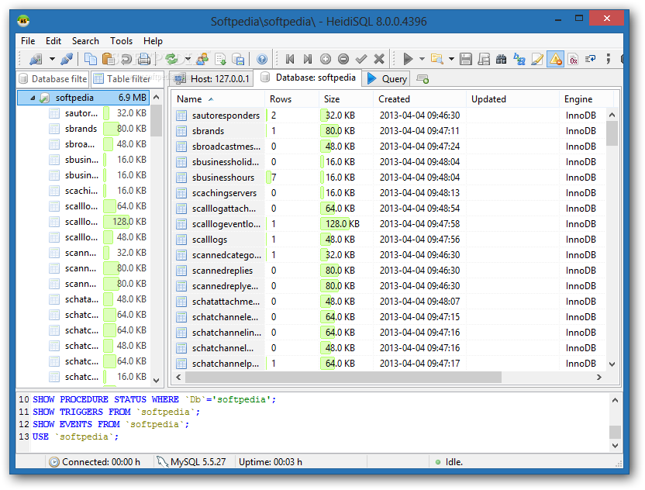Click the new query tab icon

[x=423, y=78]
